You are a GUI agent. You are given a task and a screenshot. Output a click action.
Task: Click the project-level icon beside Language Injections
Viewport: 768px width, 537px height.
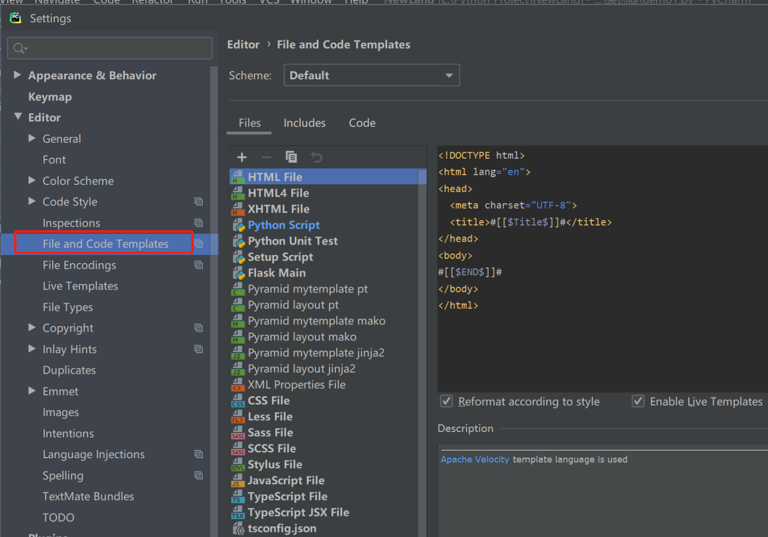click(199, 454)
